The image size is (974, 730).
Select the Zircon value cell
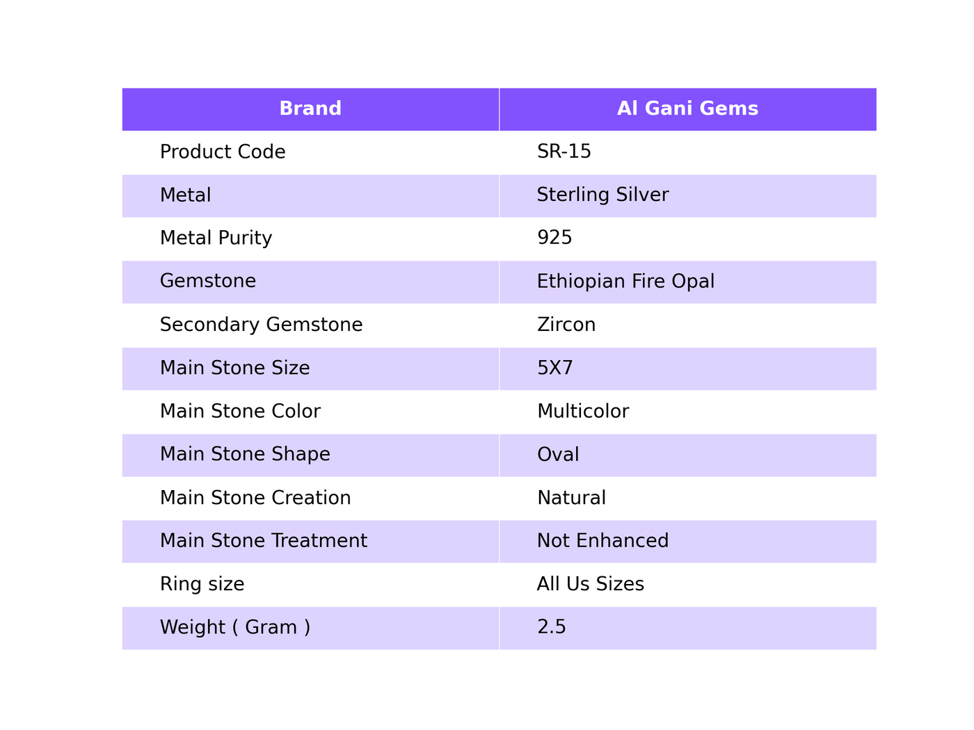[x=687, y=325]
